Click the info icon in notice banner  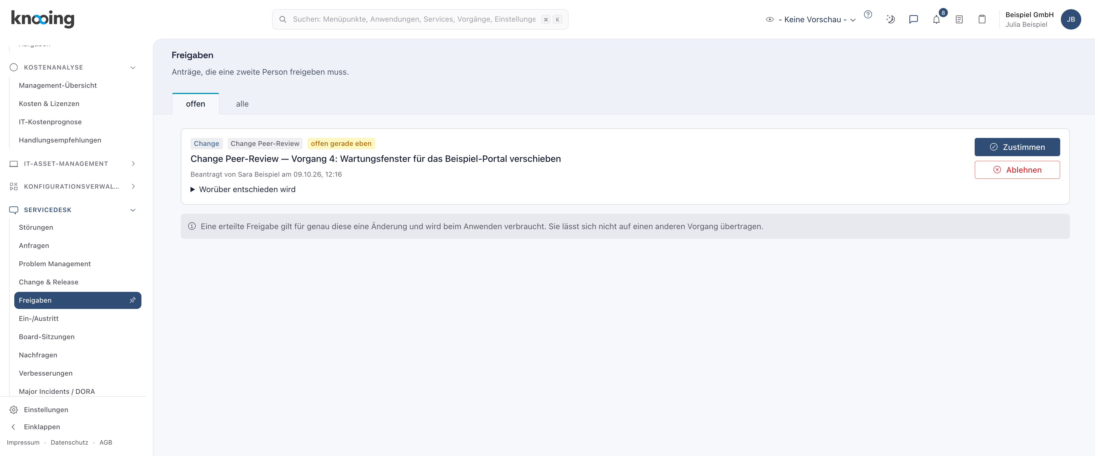coord(192,226)
